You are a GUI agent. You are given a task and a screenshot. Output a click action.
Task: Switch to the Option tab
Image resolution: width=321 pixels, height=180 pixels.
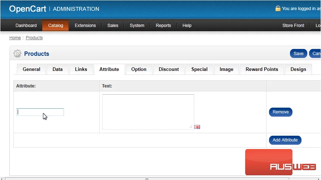[x=139, y=69]
